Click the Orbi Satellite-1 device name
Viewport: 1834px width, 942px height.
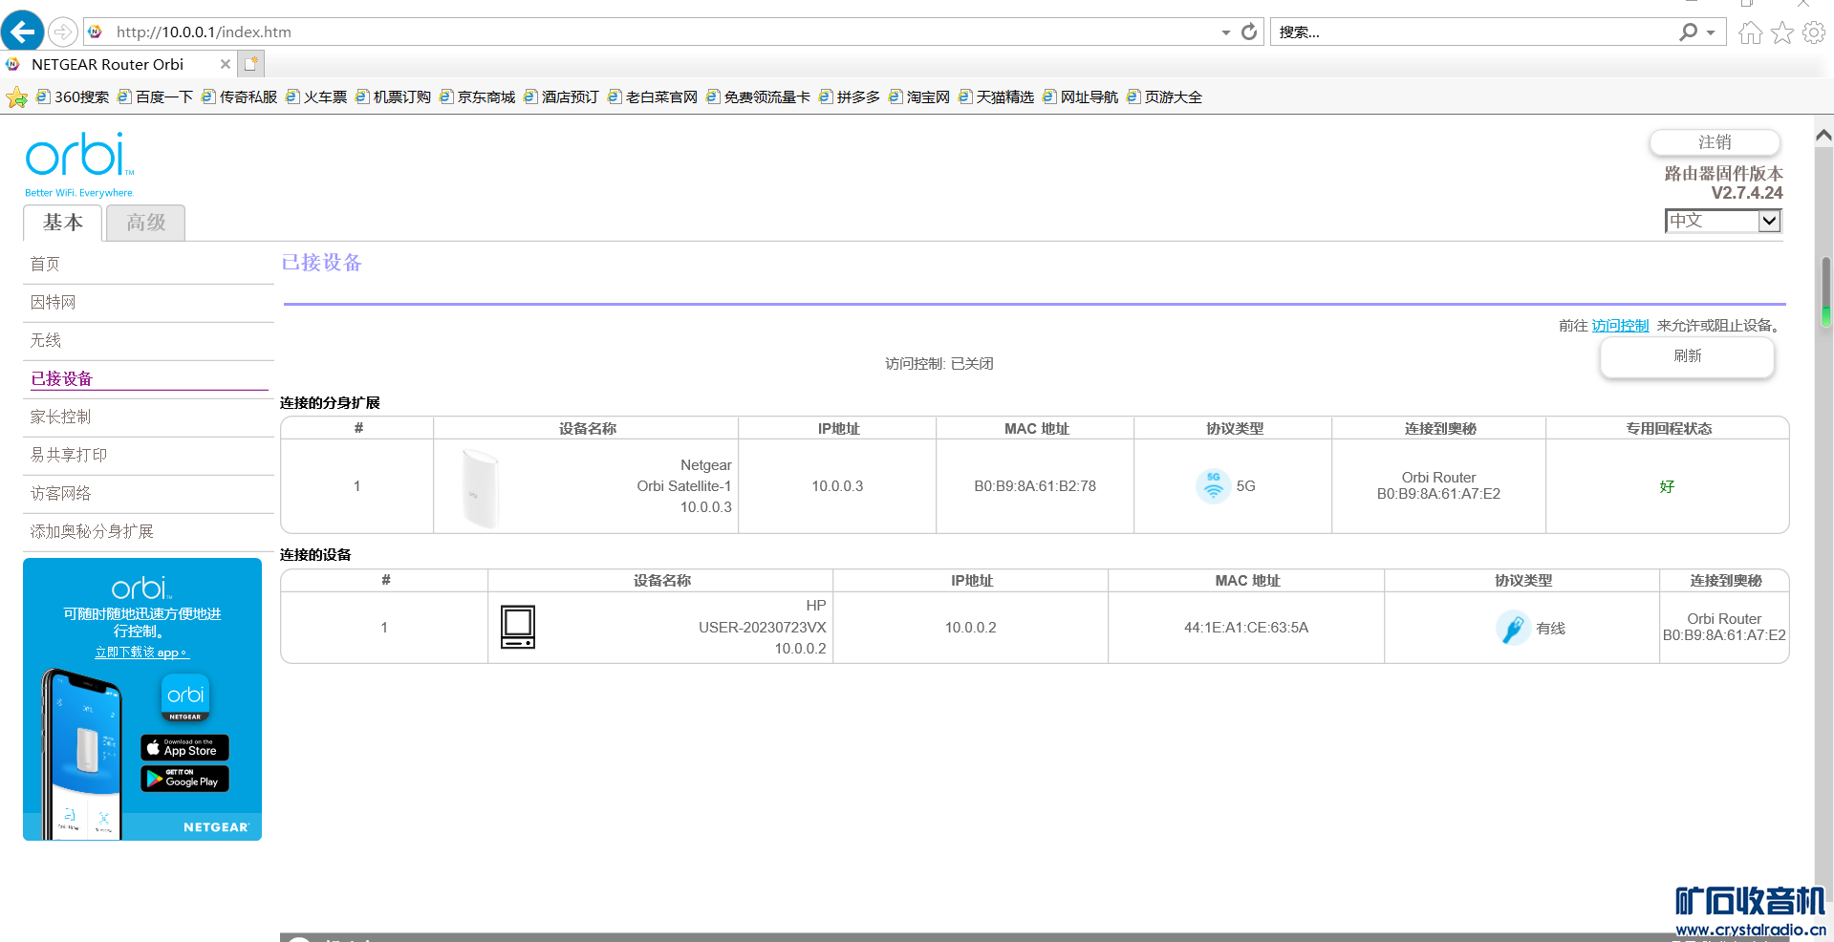pos(684,486)
